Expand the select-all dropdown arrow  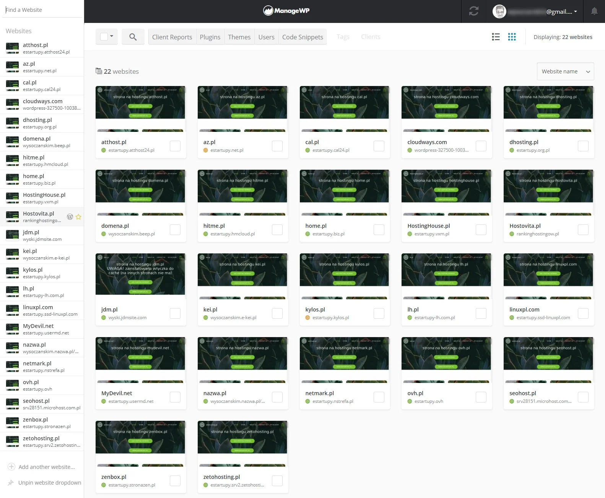click(x=112, y=36)
